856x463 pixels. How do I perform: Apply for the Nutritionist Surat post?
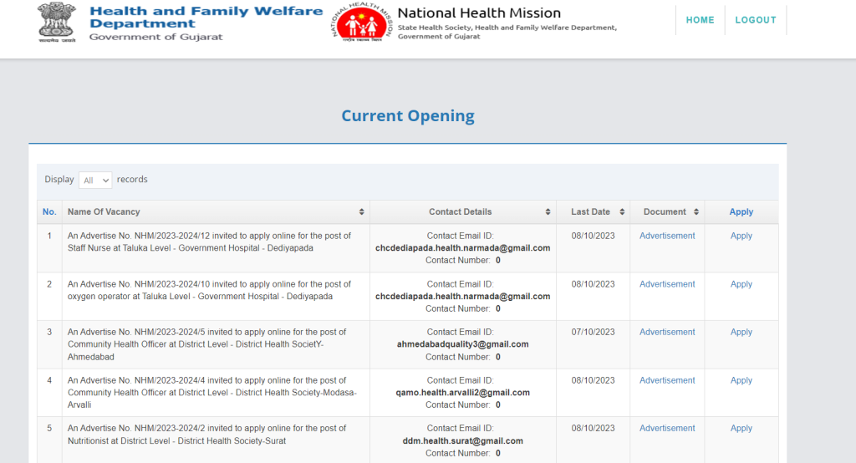click(741, 428)
